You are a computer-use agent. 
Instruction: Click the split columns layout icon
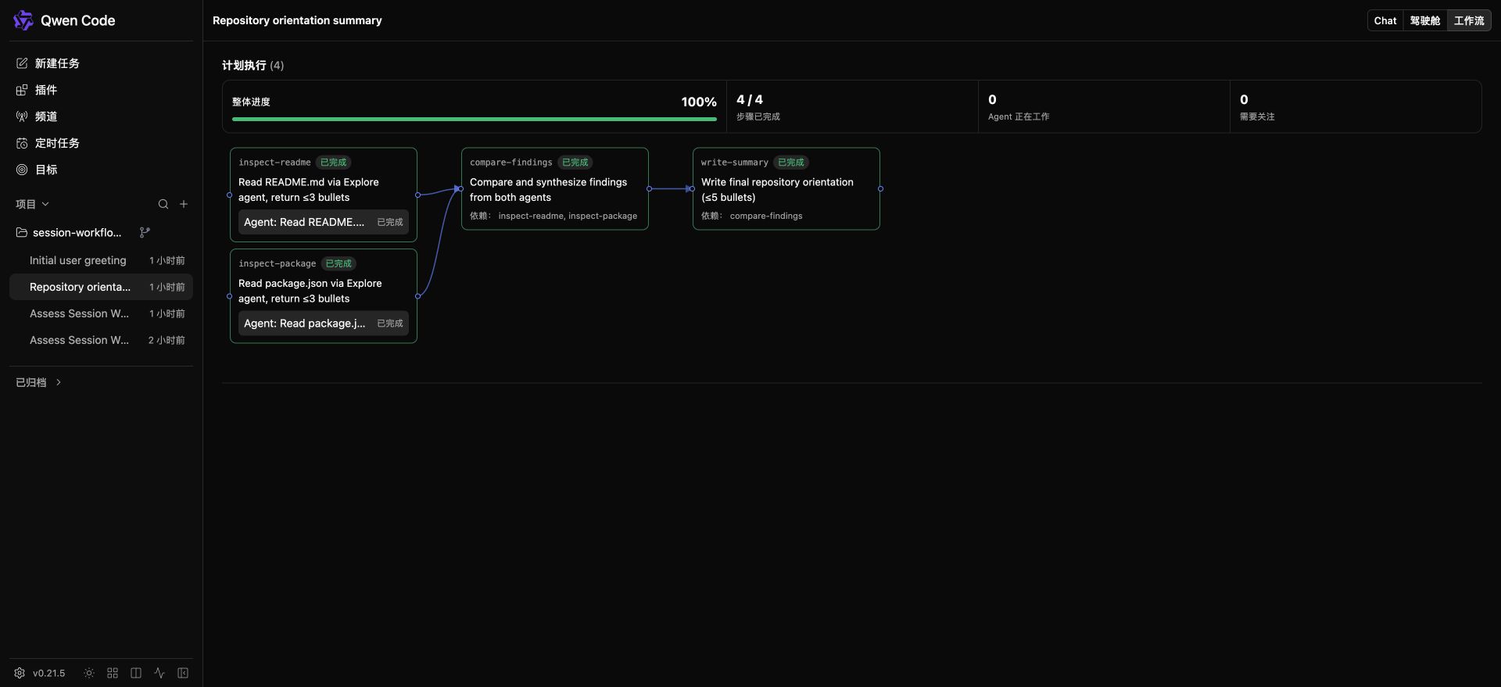click(x=136, y=673)
